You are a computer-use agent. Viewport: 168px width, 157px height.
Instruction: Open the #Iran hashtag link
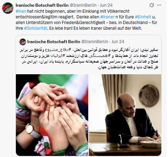[x=21, y=11]
